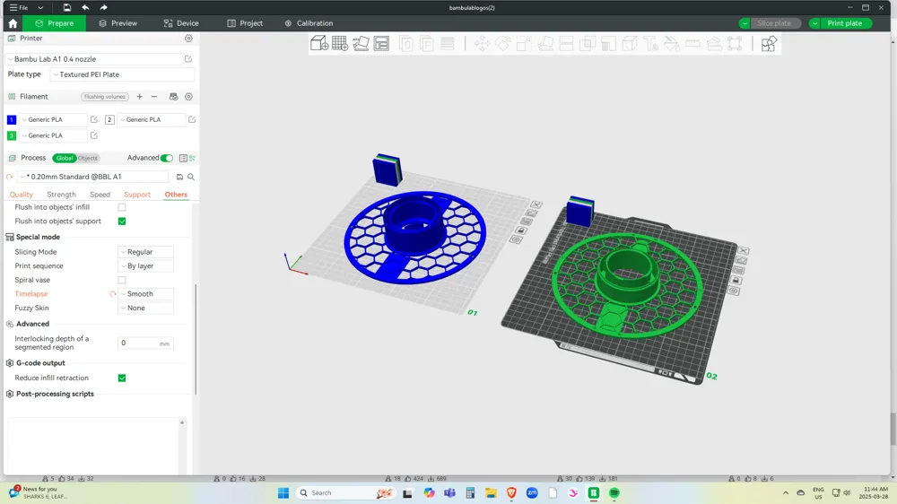Click the Add plate grid icon

click(x=340, y=43)
